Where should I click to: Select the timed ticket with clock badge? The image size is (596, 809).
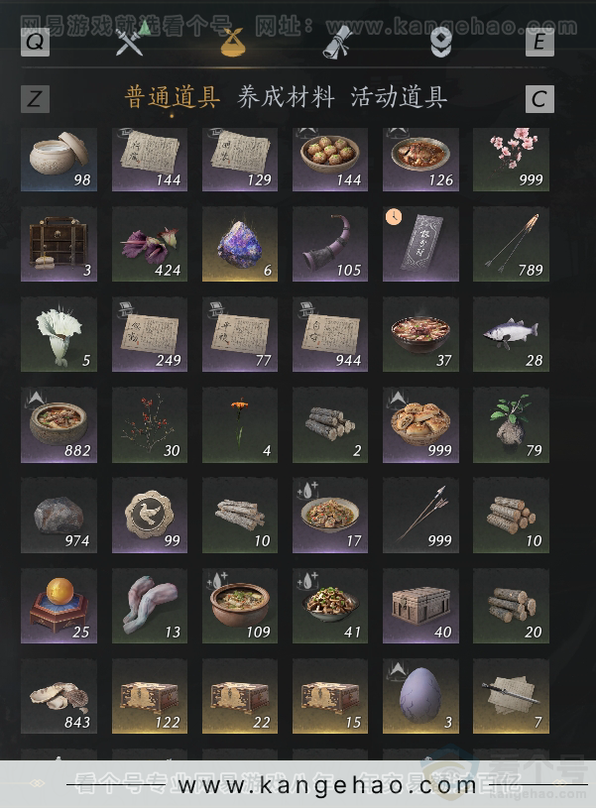[420, 244]
